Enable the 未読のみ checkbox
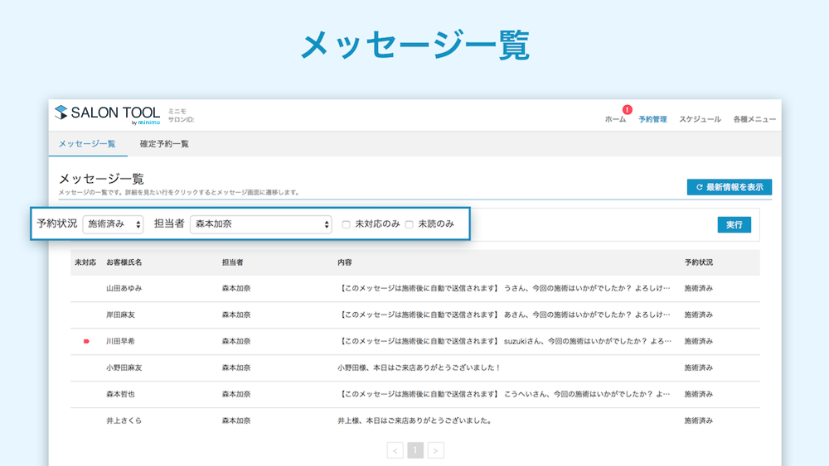This screenshot has width=829, height=466. (x=410, y=224)
